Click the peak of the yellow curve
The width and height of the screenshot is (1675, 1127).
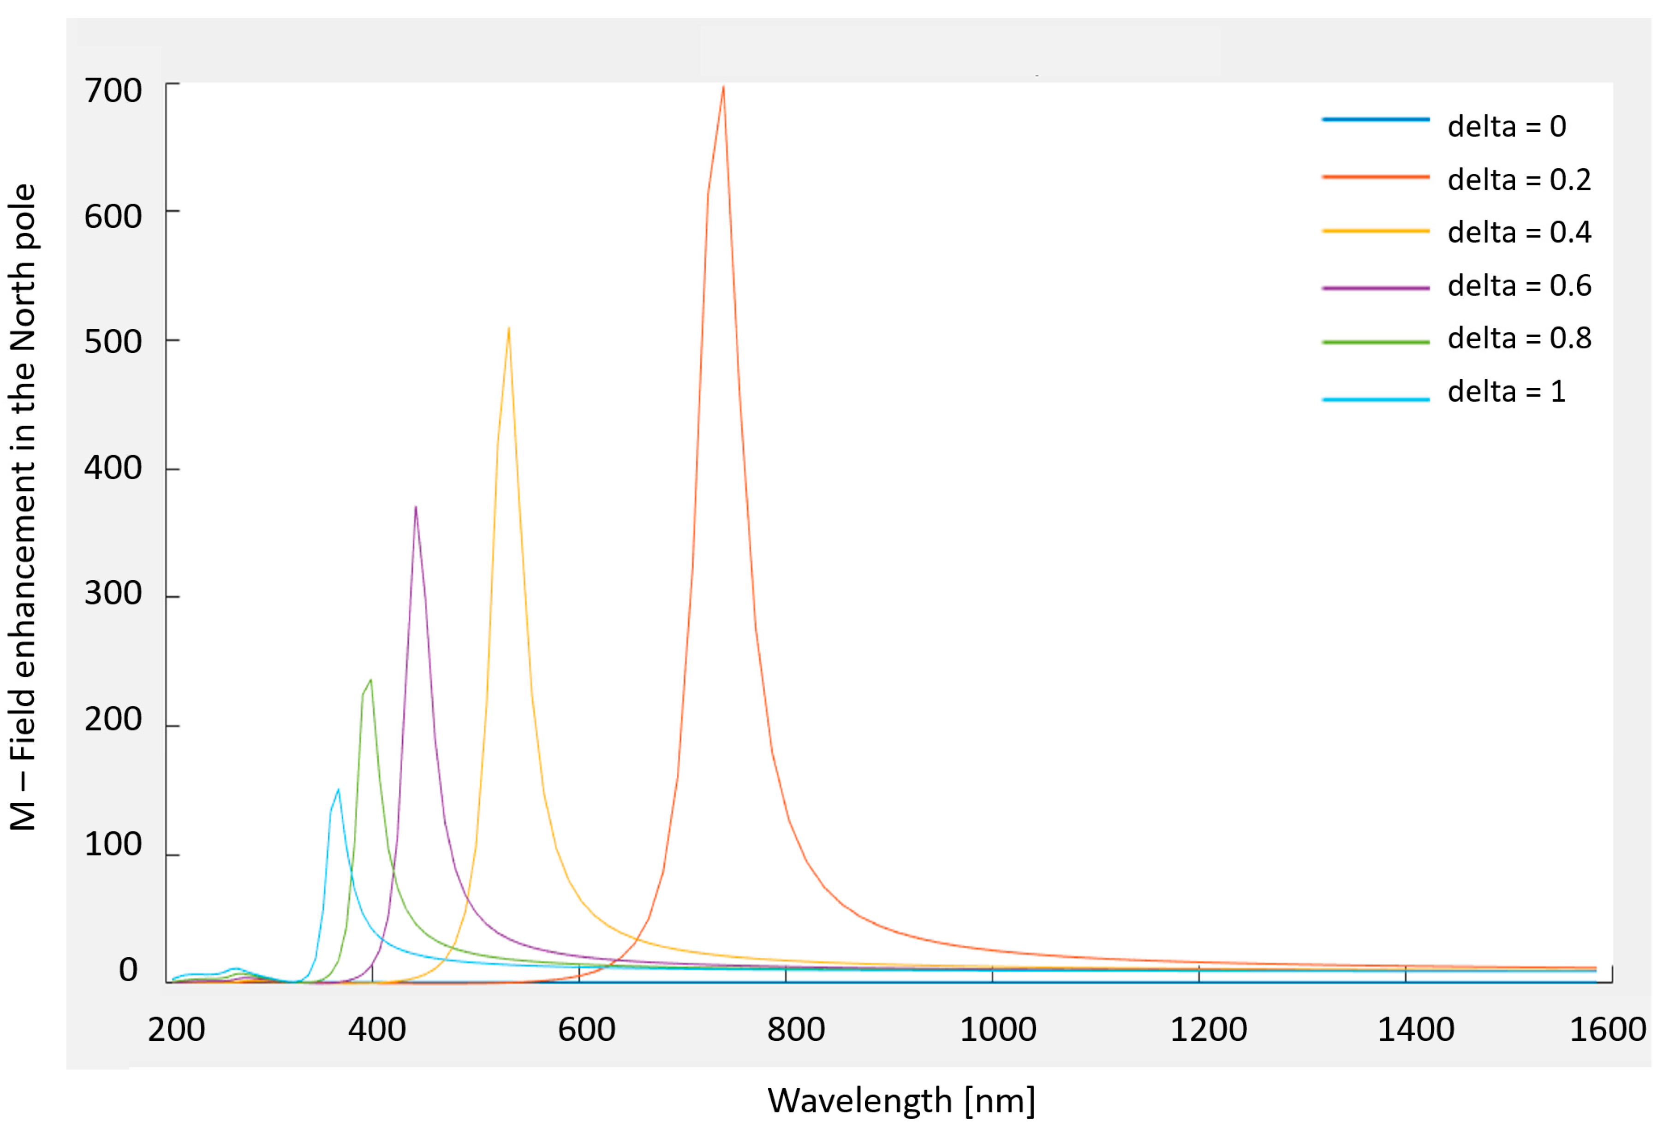click(x=508, y=329)
